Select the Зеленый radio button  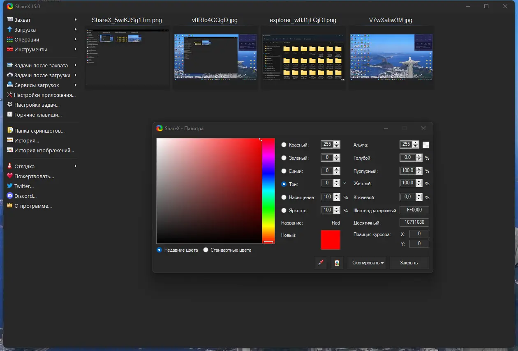[x=284, y=158]
